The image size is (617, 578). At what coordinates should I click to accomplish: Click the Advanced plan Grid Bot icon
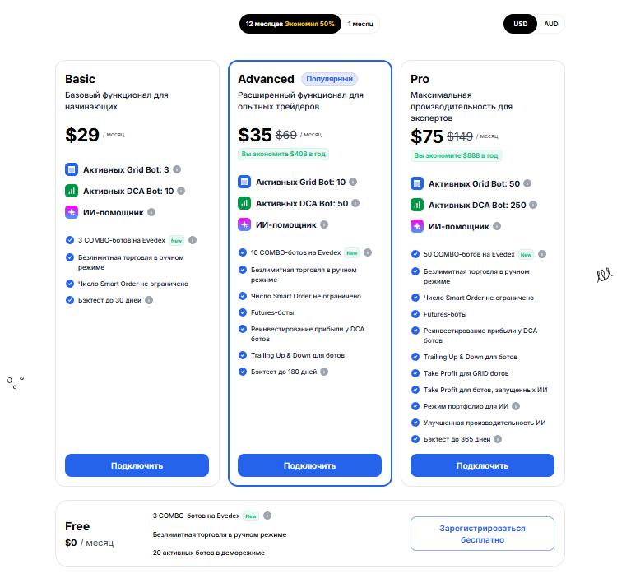244,182
